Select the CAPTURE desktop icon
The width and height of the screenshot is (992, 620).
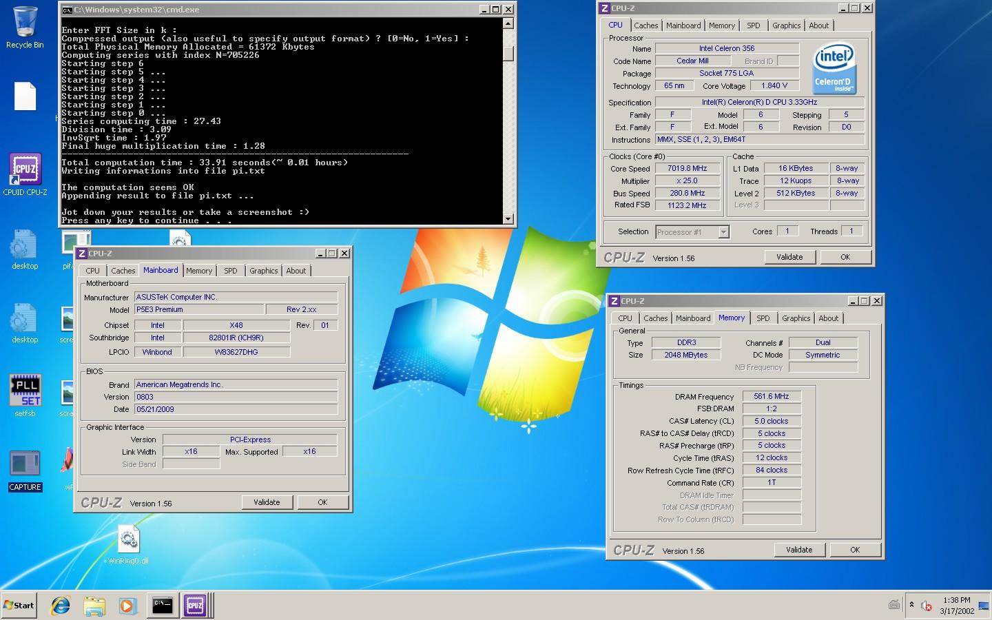coord(25,471)
